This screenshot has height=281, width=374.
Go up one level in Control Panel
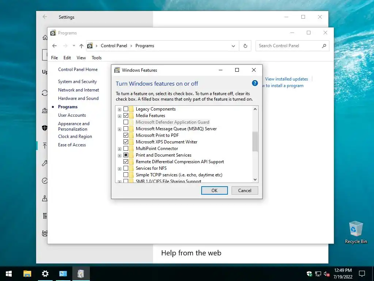81,46
